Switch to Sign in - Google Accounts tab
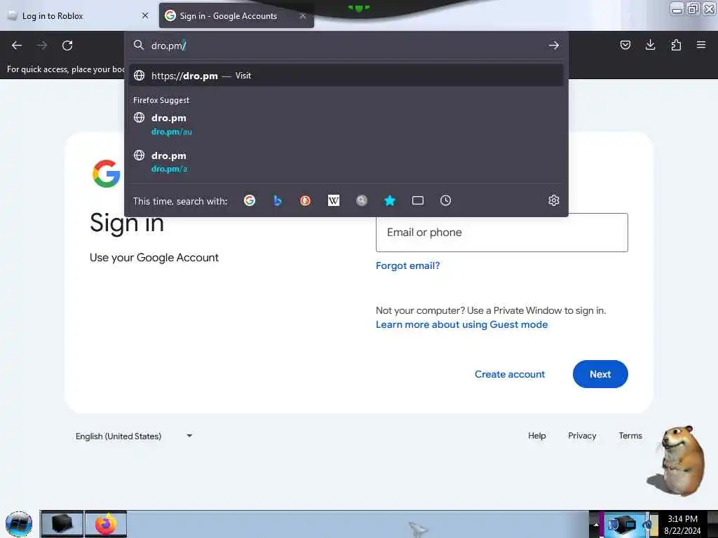 [x=236, y=15]
